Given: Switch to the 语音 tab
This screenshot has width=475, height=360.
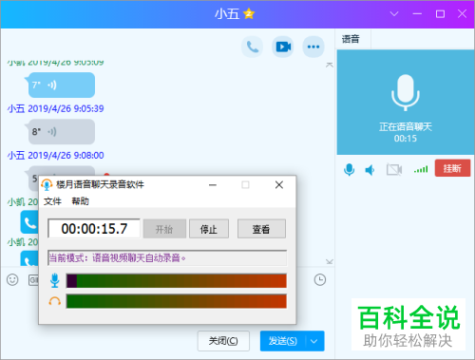Looking at the screenshot, I should click(x=351, y=39).
